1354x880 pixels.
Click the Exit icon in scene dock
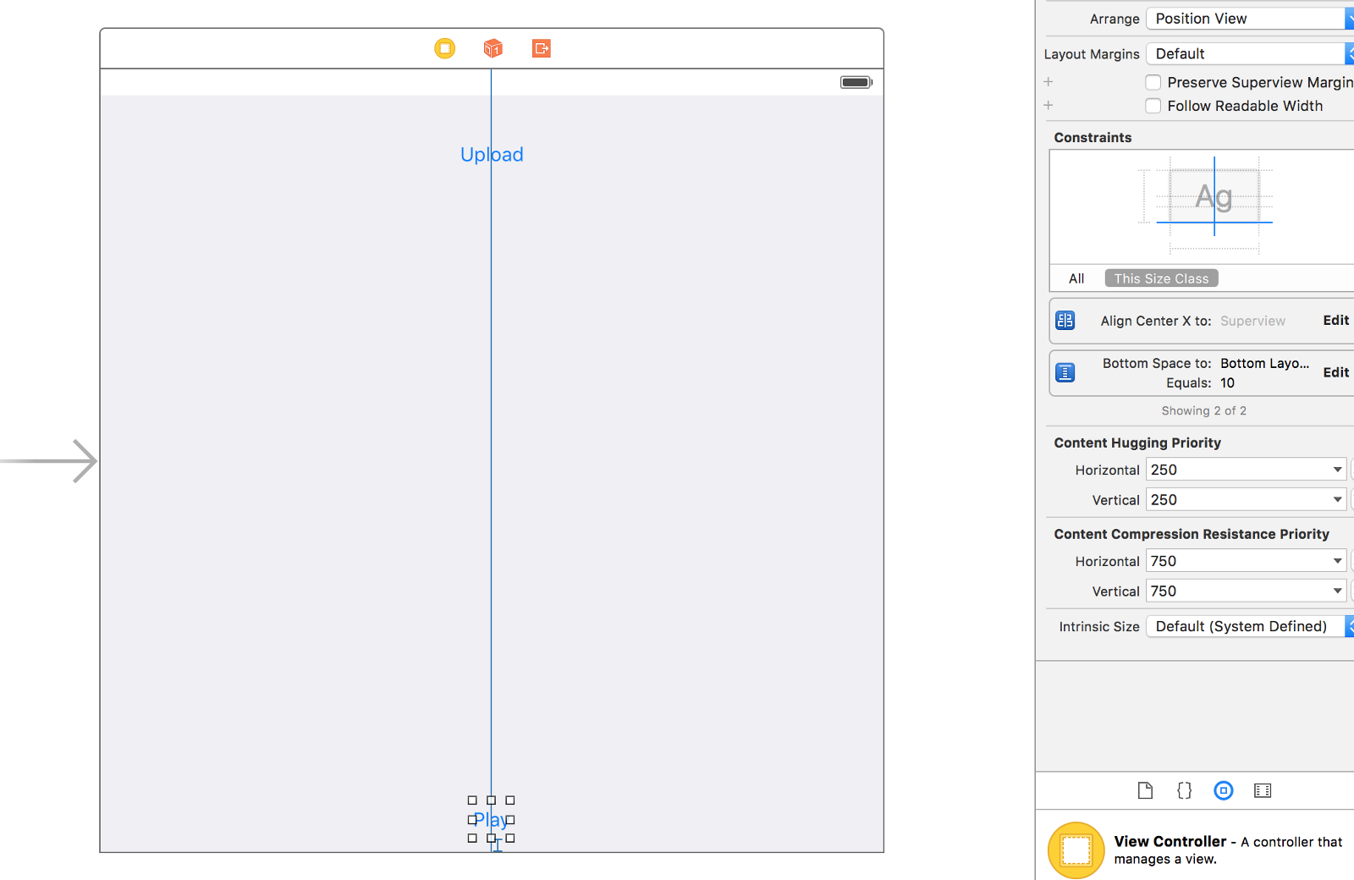[x=542, y=48]
